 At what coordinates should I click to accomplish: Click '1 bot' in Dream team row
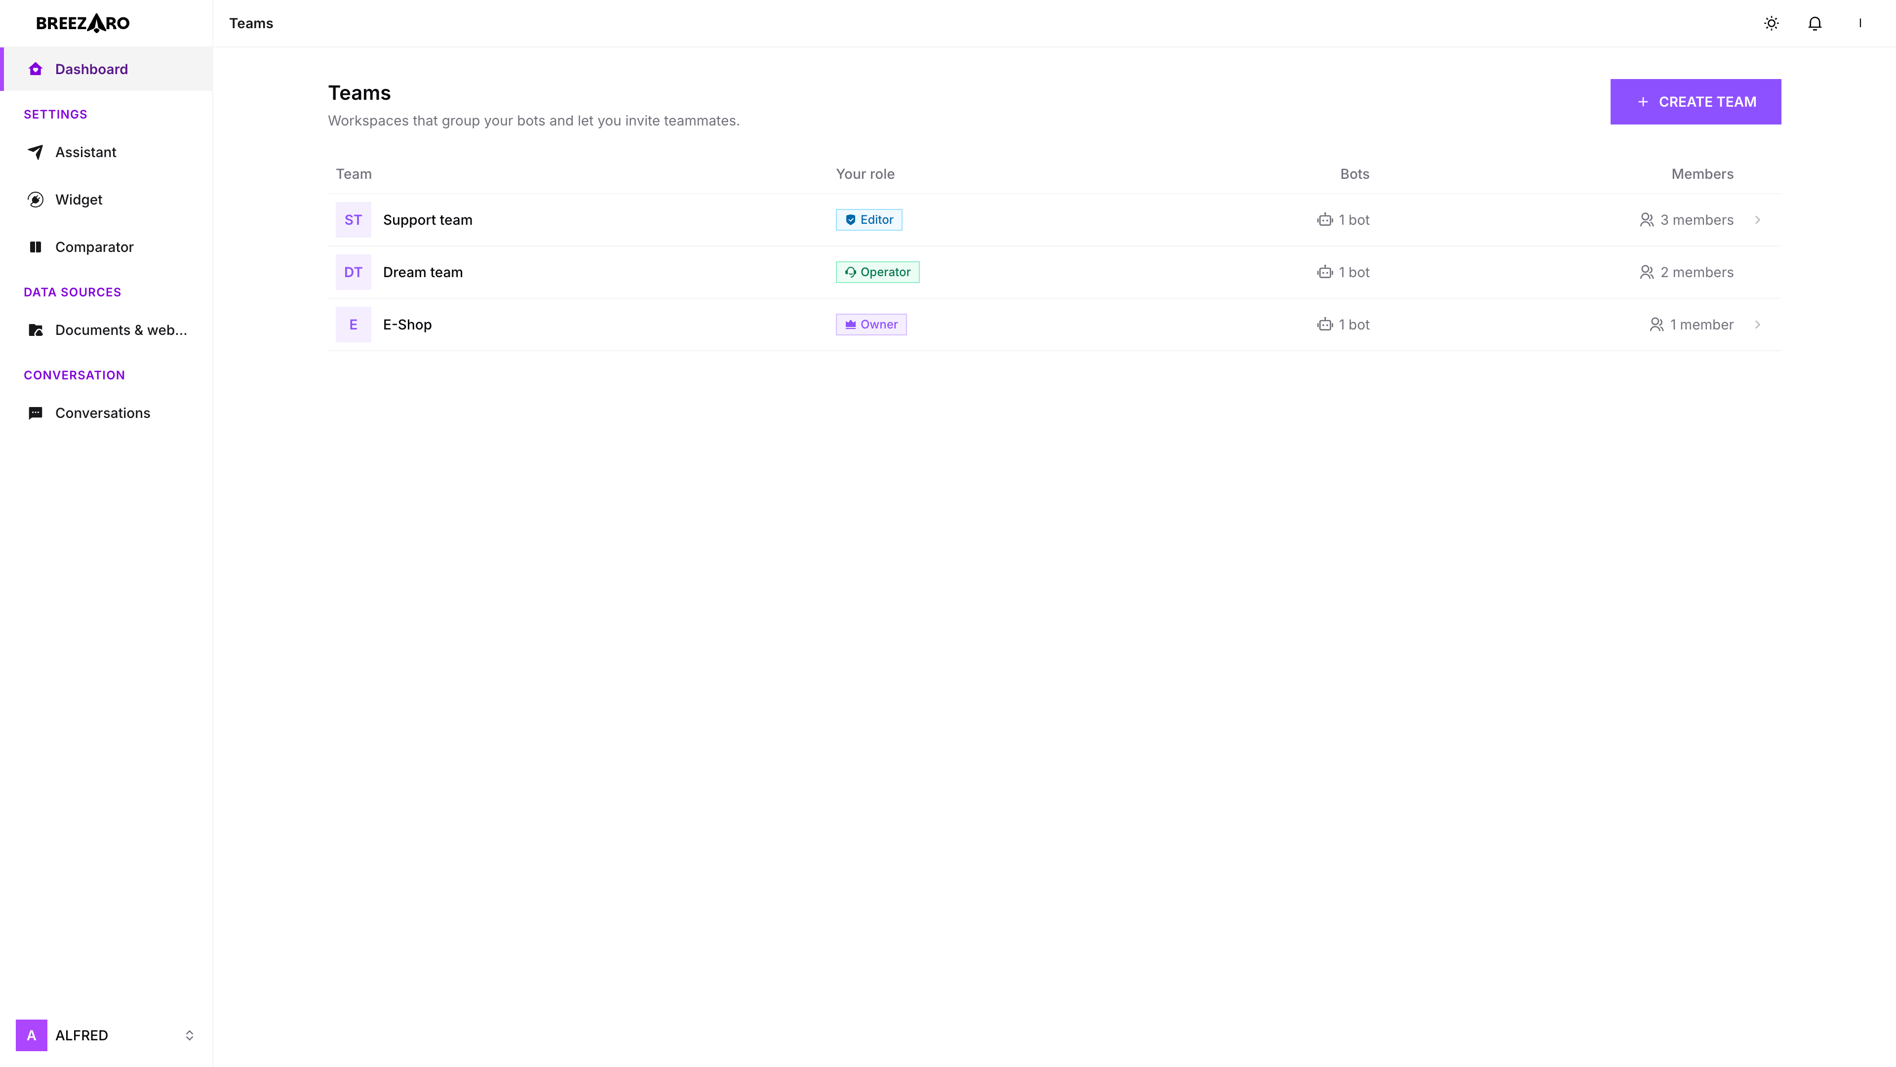pyautogui.click(x=1353, y=273)
